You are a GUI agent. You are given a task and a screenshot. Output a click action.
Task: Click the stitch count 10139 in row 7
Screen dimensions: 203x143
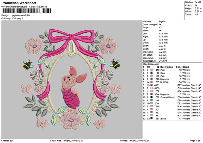tap(156, 88)
